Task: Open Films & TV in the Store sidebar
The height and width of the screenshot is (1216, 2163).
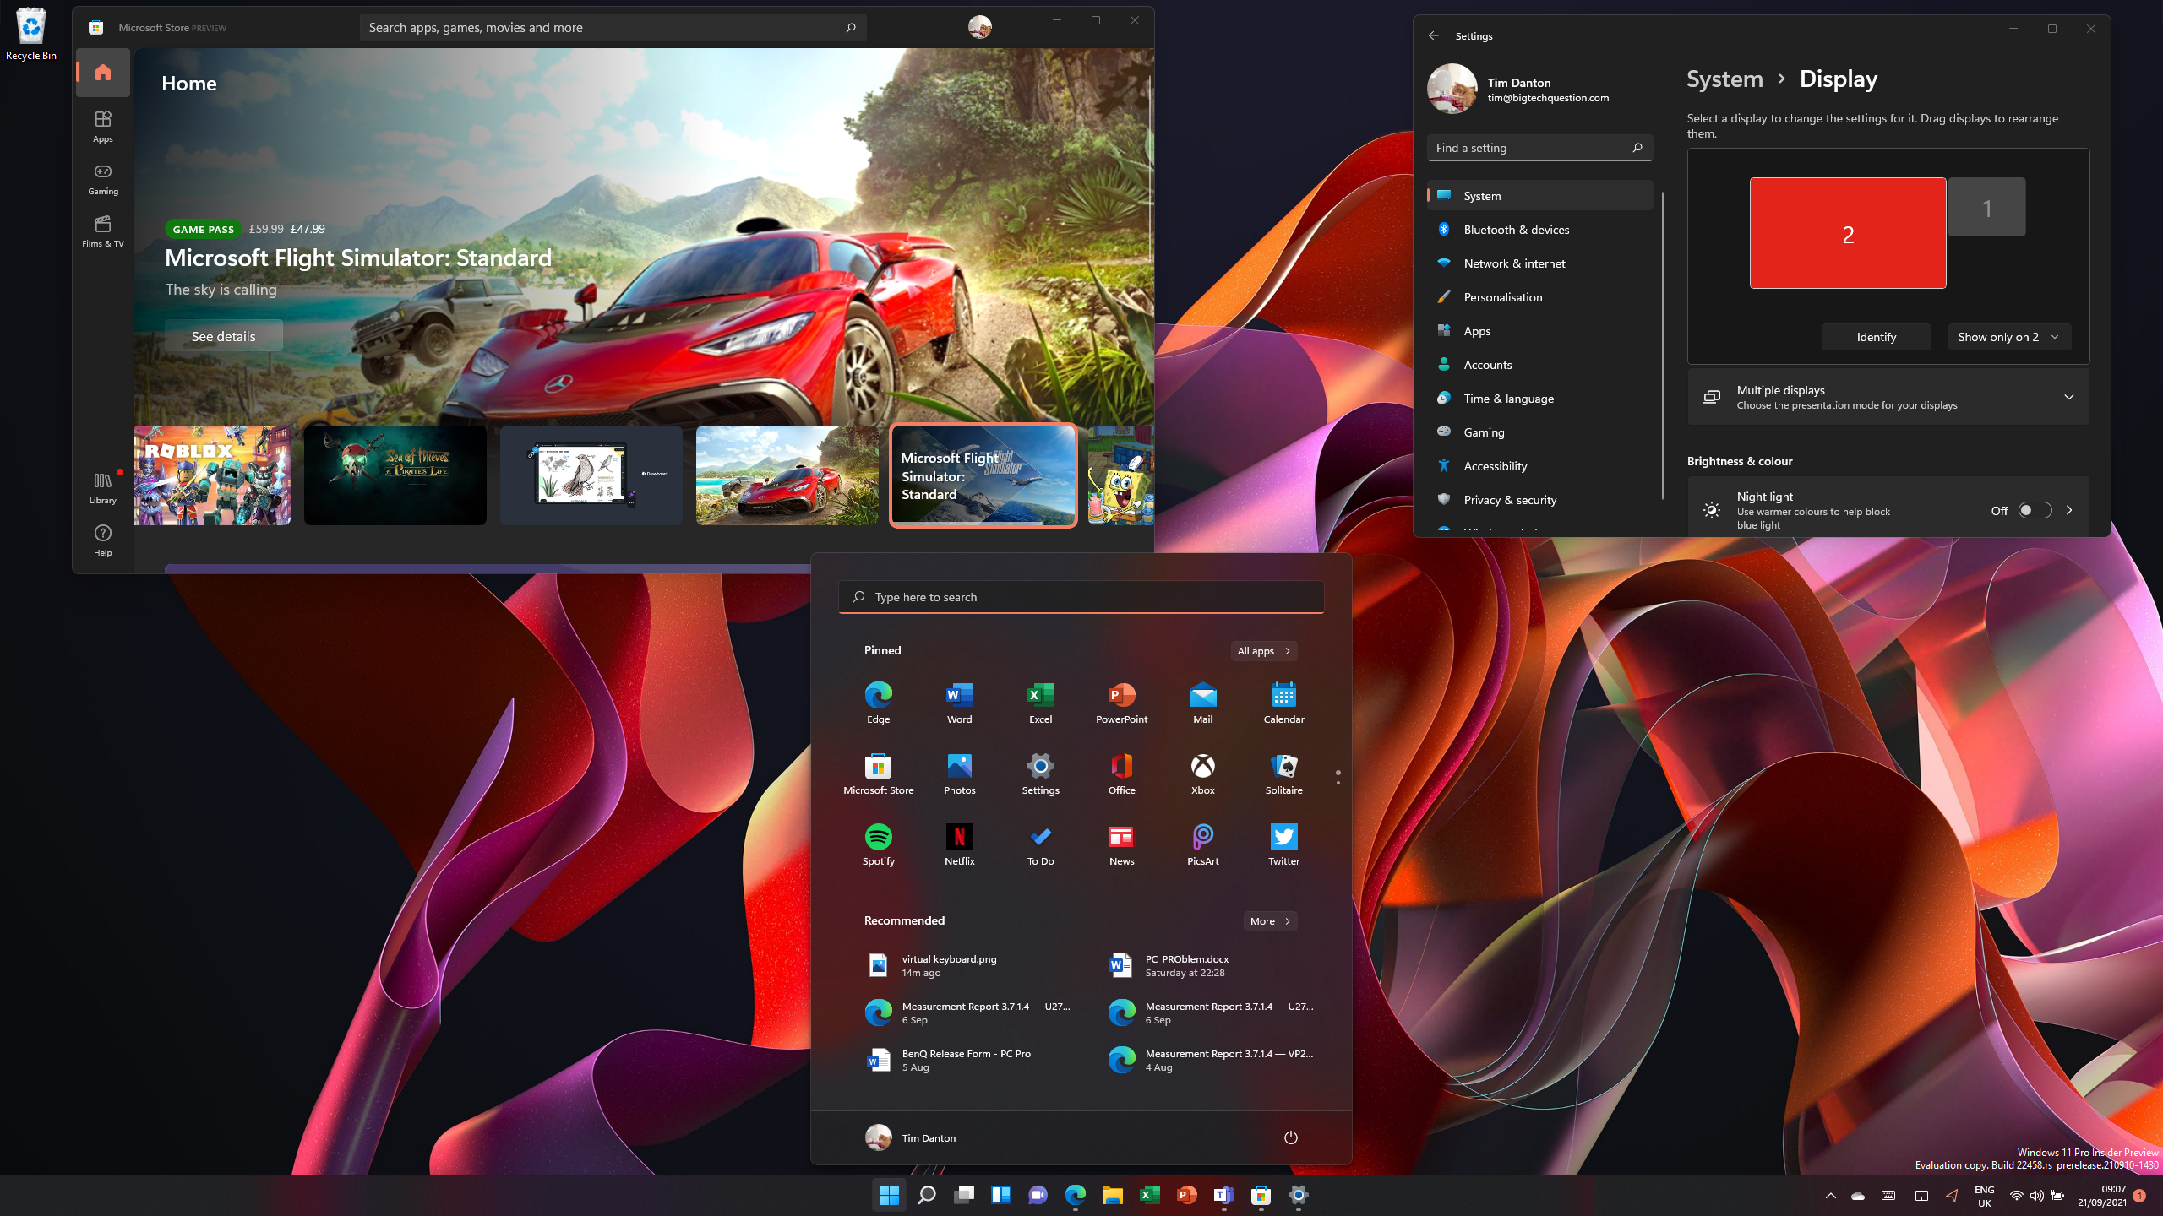Action: coord(102,230)
